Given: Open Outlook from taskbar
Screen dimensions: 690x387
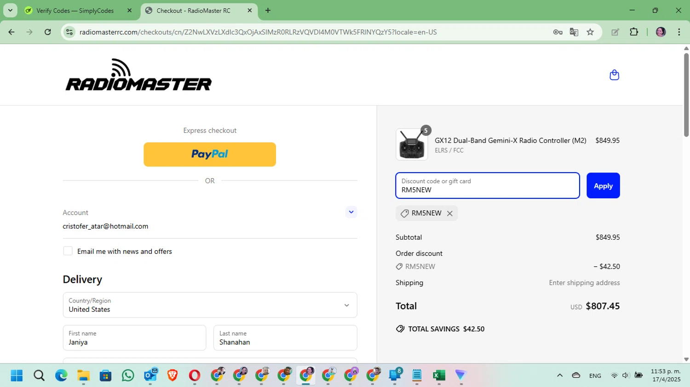Looking at the screenshot, I should click(x=150, y=376).
